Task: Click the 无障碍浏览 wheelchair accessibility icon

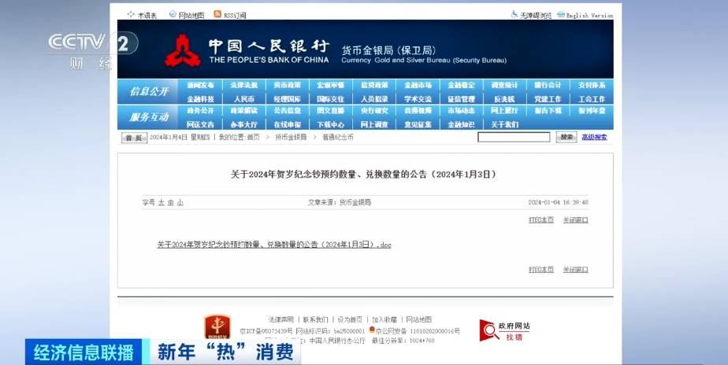Action: [x=514, y=14]
